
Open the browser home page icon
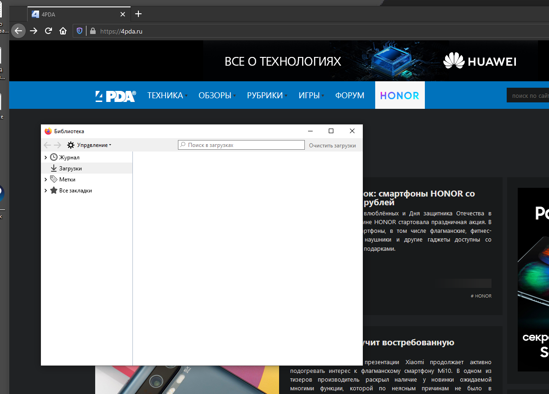63,31
